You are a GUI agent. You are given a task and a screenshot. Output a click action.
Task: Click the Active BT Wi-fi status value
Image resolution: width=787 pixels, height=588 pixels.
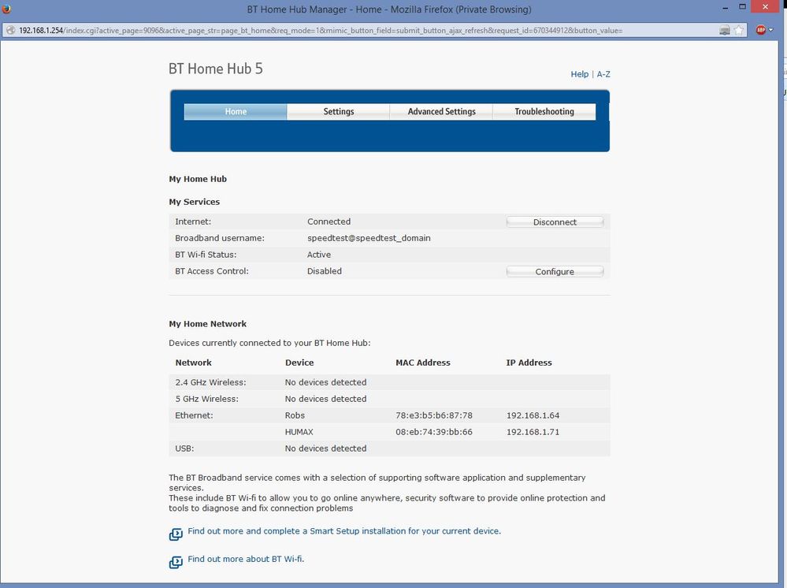pos(319,255)
